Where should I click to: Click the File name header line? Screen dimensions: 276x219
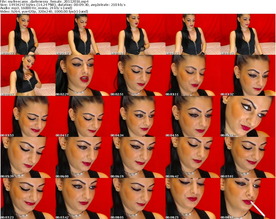pyautogui.click(x=44, y=2)
